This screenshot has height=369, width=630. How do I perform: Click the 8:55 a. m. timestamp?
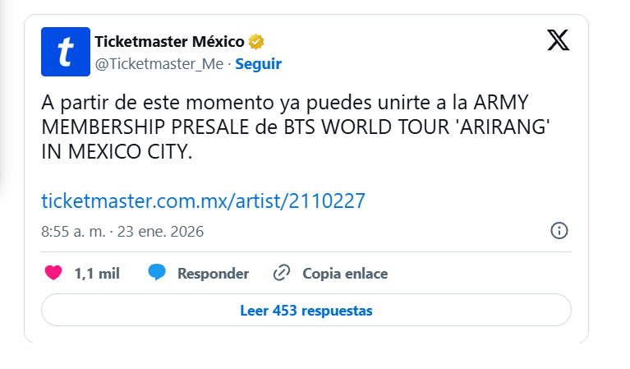pos(73,232)
